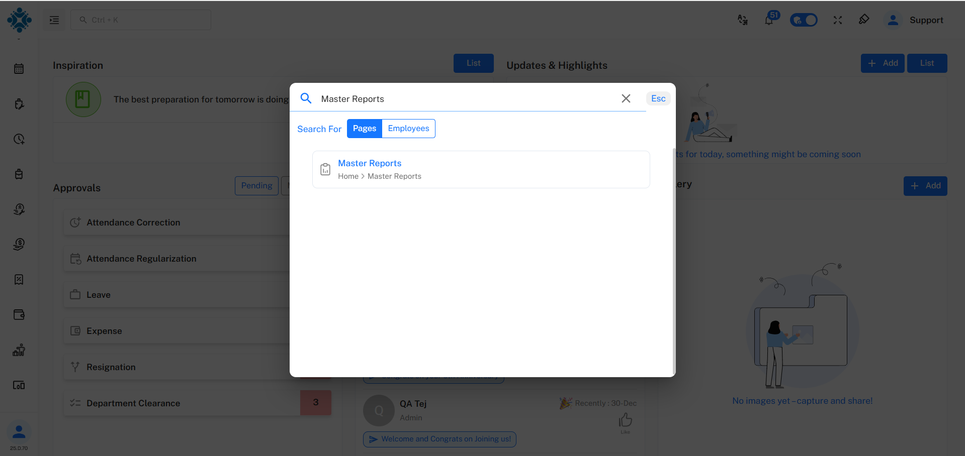Open the wallet icon in the sidebar
This screenshot has width=965, height=456.
pos(19,315)
